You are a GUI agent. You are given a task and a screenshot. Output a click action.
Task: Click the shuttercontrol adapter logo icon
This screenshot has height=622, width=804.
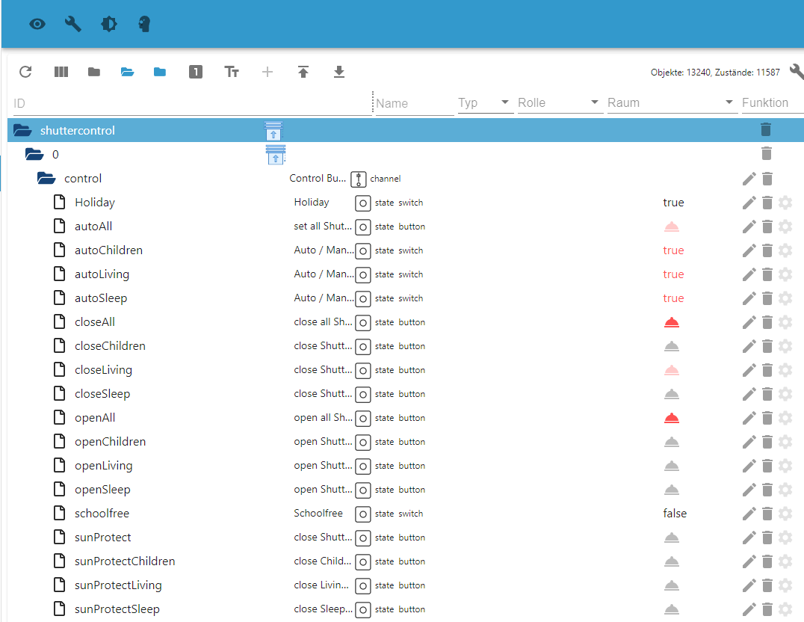pos(273,131)
